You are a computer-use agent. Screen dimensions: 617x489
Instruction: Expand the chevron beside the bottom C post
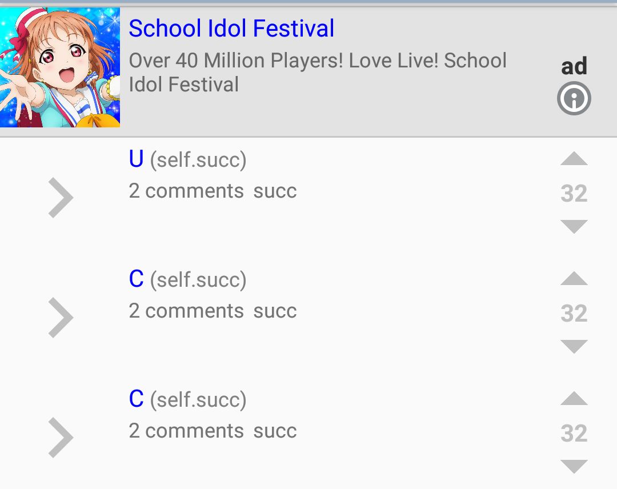[x=61, y=437]
